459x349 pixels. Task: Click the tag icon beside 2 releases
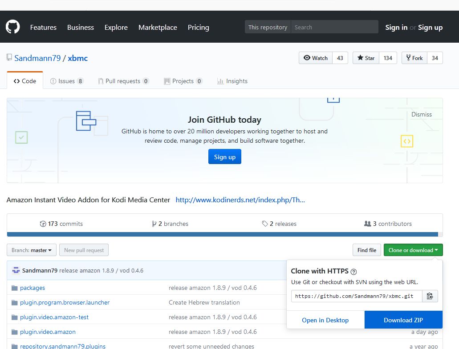click(264, 224)
